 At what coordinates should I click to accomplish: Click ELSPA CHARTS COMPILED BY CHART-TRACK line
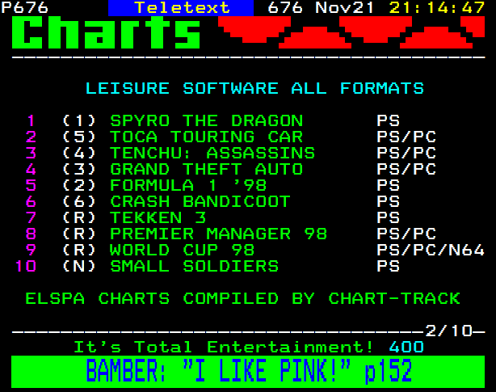click(x=242, y=298)
